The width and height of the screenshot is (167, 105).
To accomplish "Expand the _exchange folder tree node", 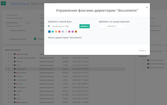I will tap(8, 54).
